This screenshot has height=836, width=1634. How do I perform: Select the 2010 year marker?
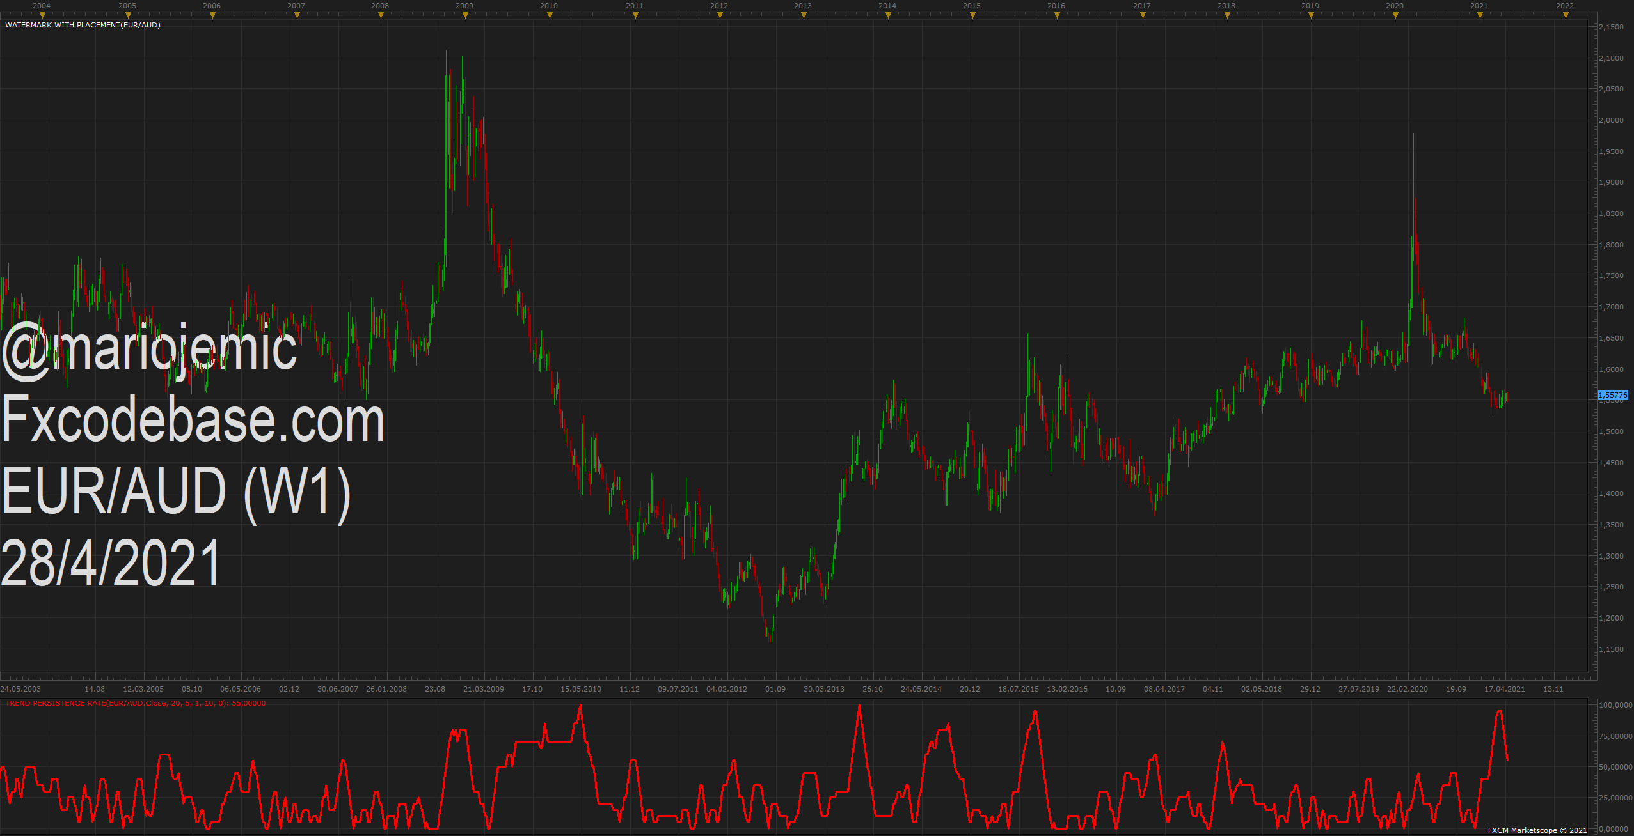point(549,6)
